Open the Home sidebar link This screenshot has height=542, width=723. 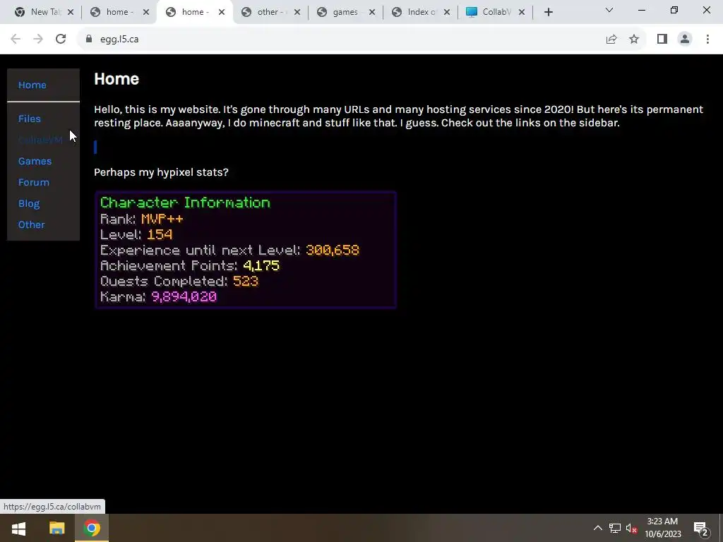pos(32,85)
